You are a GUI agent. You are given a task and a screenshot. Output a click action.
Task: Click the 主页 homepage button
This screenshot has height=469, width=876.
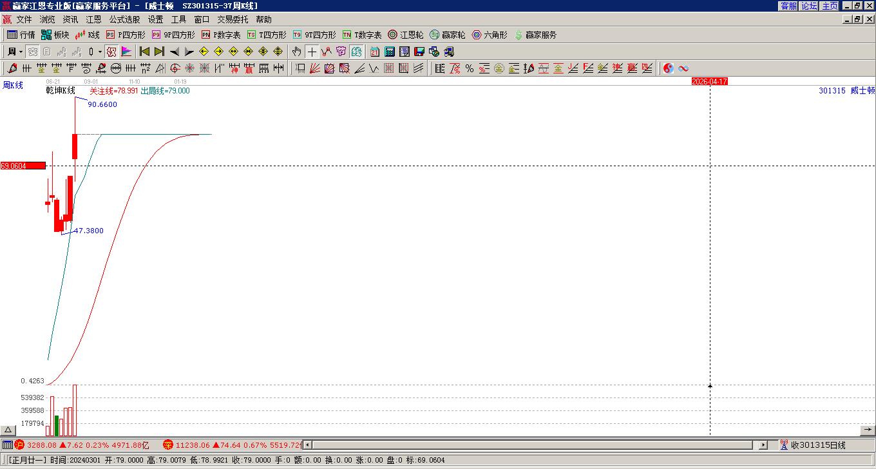(830, 6)
